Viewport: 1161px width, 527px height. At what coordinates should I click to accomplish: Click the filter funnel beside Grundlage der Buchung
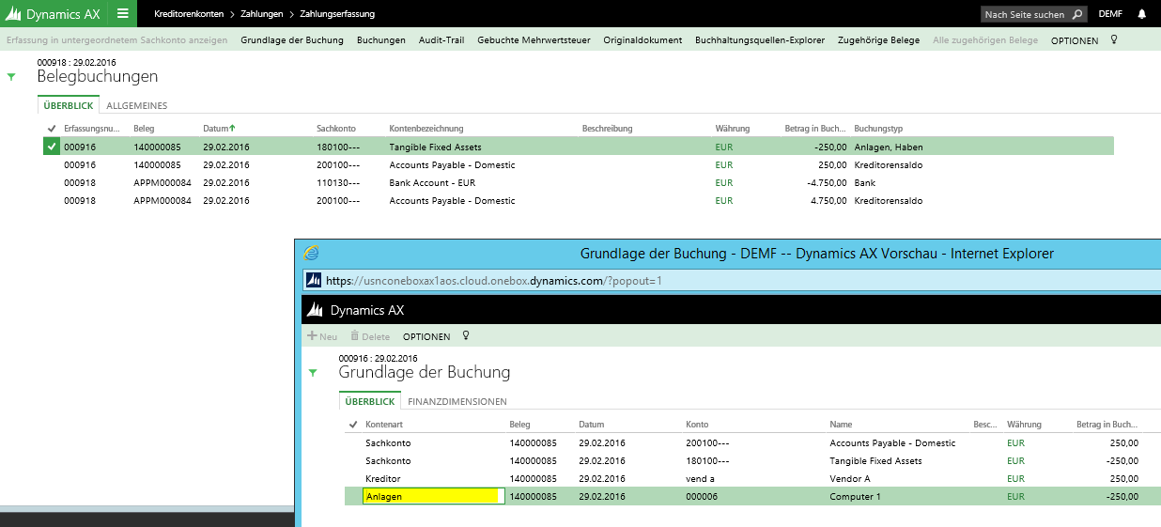(313, 373)
